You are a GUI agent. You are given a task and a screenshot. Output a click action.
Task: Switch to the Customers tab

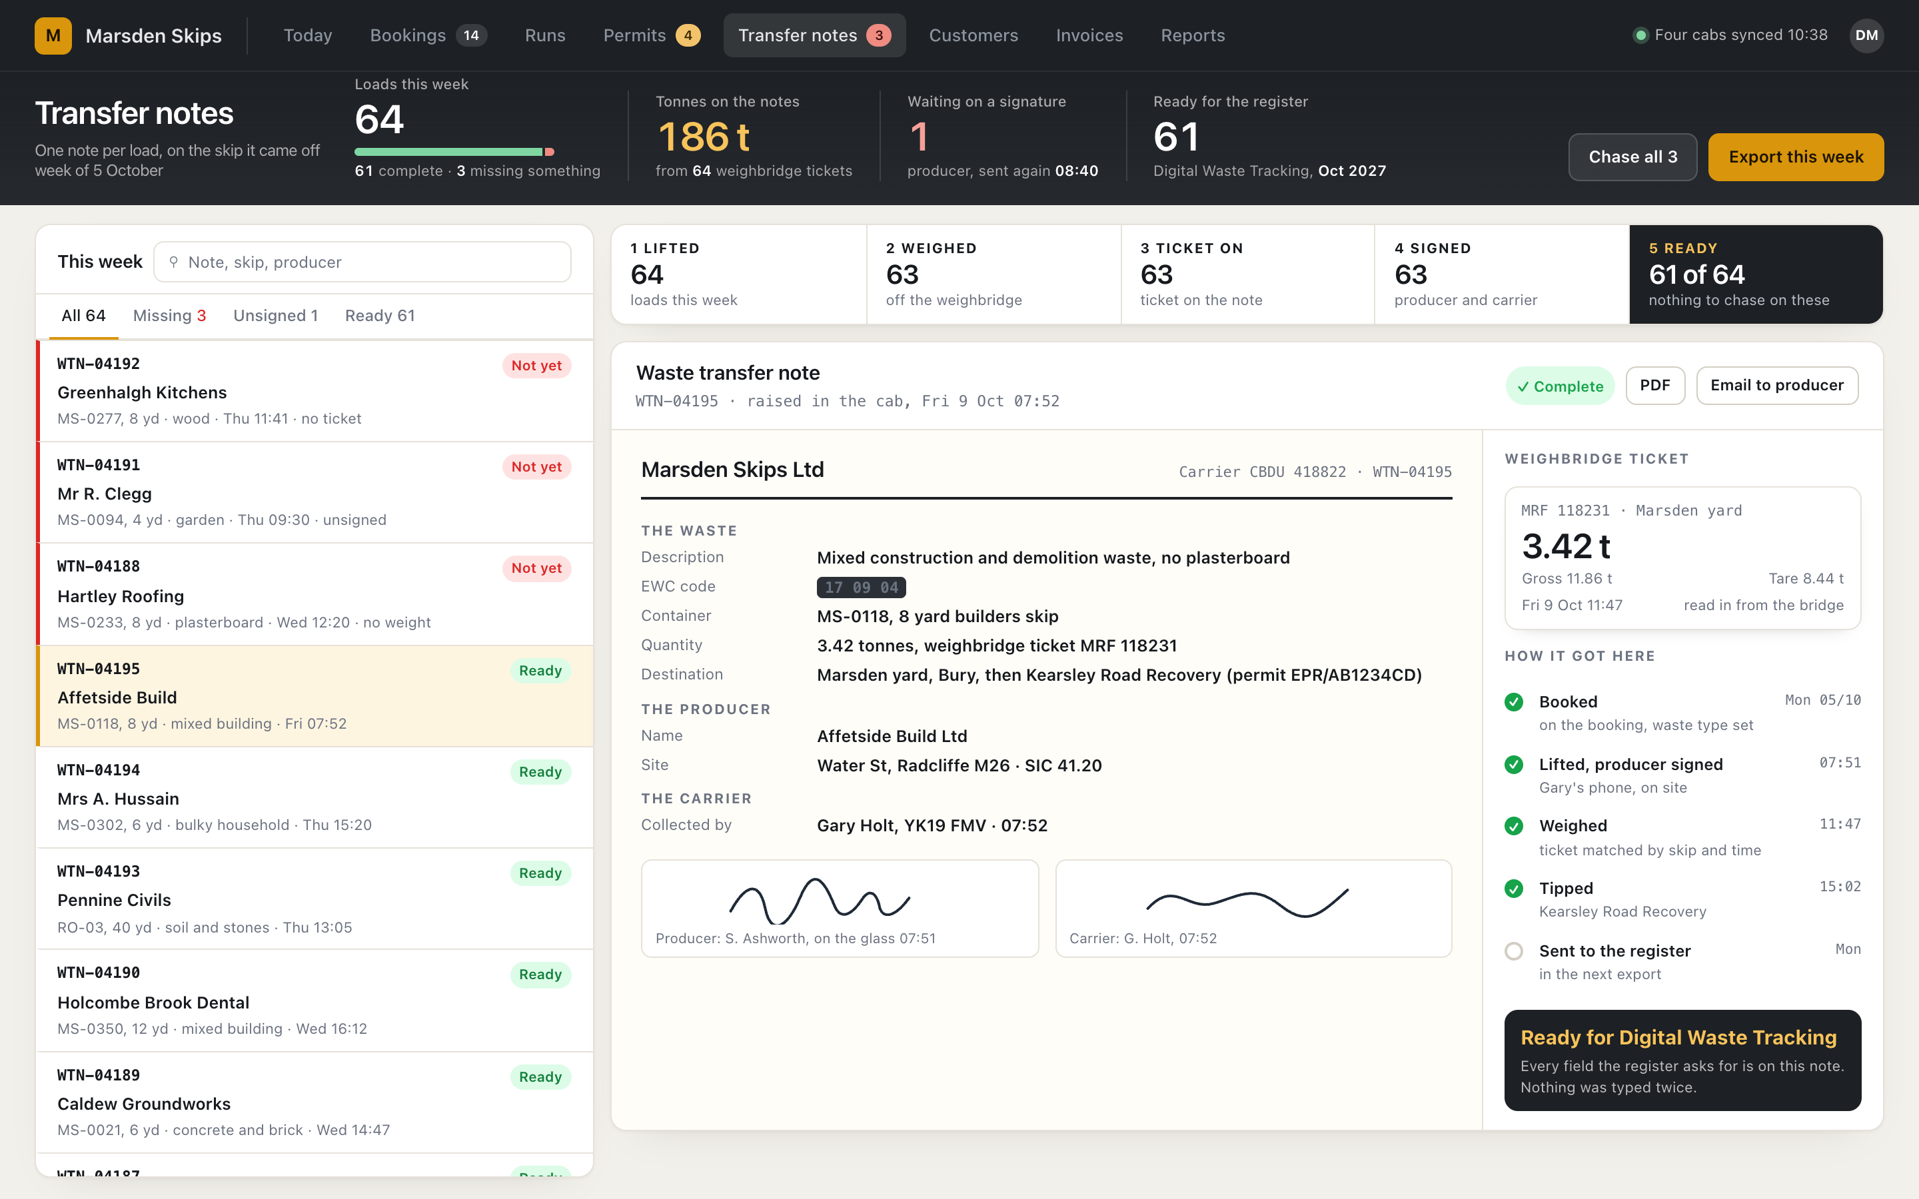coord(973,36)
